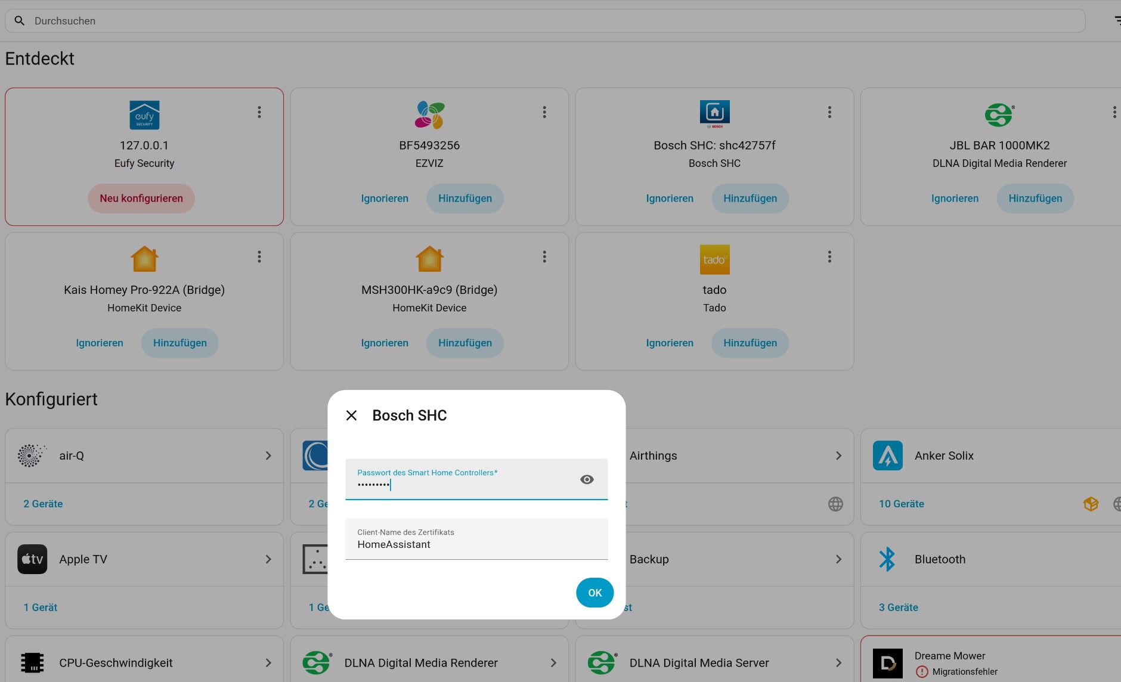Show the Smart Home Controller password

[x=587, y=479]
